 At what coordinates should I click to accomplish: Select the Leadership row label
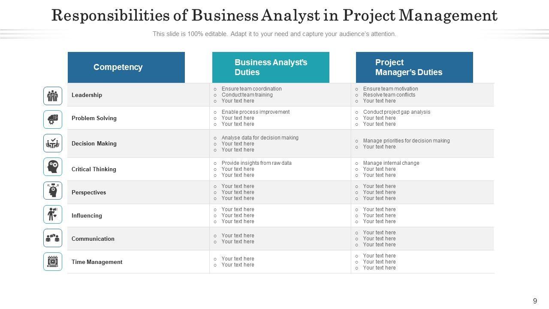(87, 95)
